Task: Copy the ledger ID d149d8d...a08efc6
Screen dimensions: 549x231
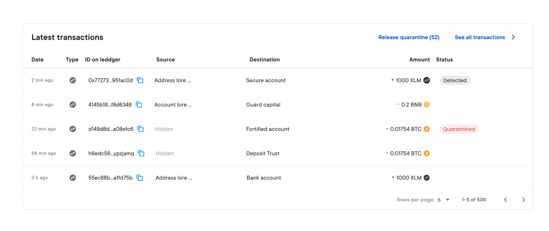Action: [141, 129]
